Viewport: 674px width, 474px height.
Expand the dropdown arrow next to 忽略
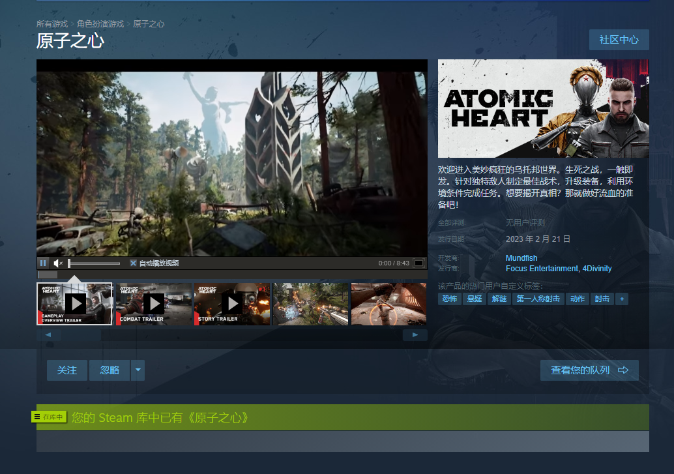pyautogui.click(x=138, y=370)
